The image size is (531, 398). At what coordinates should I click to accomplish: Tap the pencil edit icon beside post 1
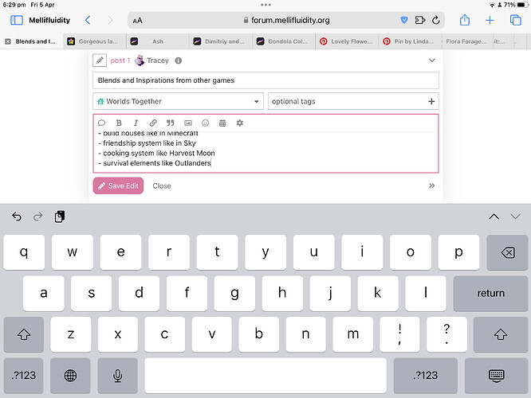pyautogui.click(x=100, y=60)
